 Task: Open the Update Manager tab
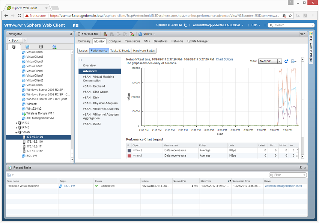tap(198, 41)
